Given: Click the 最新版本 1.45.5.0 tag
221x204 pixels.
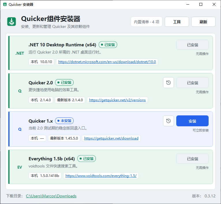Looking at the screenshot, I should 64,138.
